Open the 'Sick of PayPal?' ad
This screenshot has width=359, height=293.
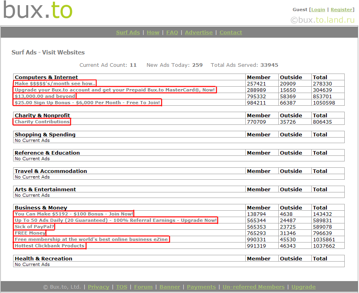pos(34,227)
